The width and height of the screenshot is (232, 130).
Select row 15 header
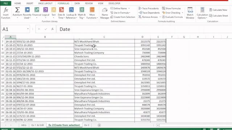[3, 71]
